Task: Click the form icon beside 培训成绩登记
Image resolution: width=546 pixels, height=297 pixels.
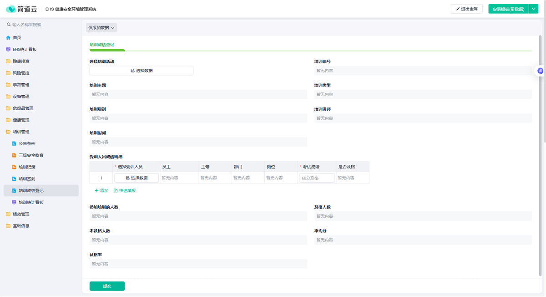Action: 14,190
